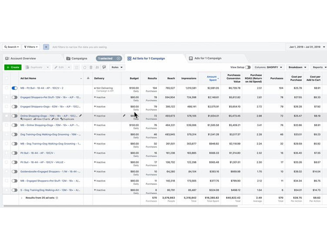Image resolution: width=327 pixels, height=245 pixels.
Task: Click View Charts under Online Shopping+Dogs row
Action: (42, 119)
